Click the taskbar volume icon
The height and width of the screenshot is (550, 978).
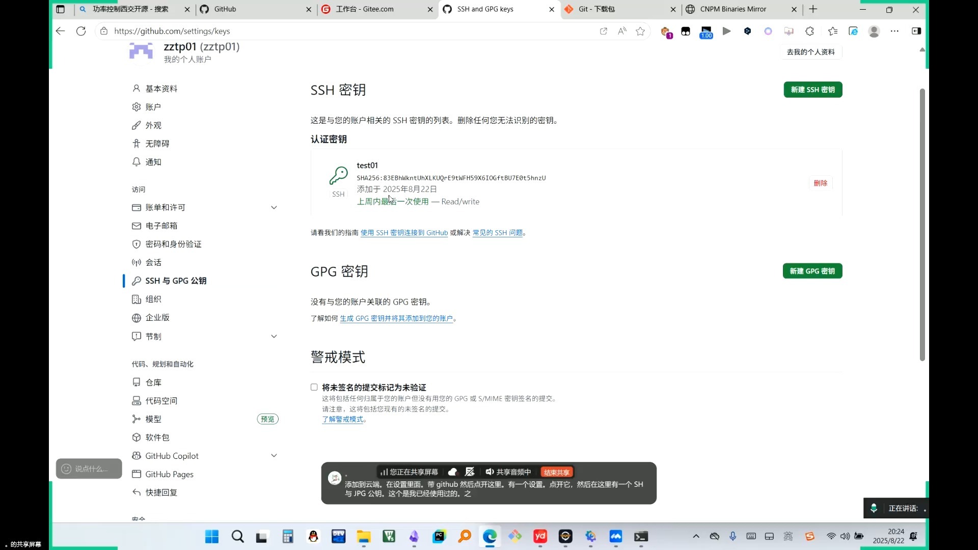click(845, 536)
